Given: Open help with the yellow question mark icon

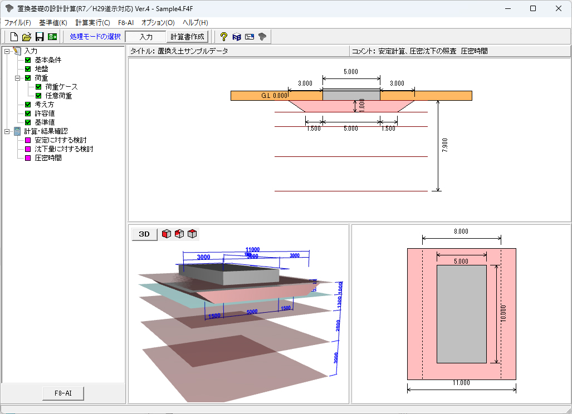Looking at the screenshot, I should click(223, 36).
